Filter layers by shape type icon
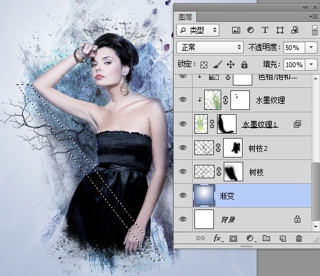320x276 pixels. [280, 31]
